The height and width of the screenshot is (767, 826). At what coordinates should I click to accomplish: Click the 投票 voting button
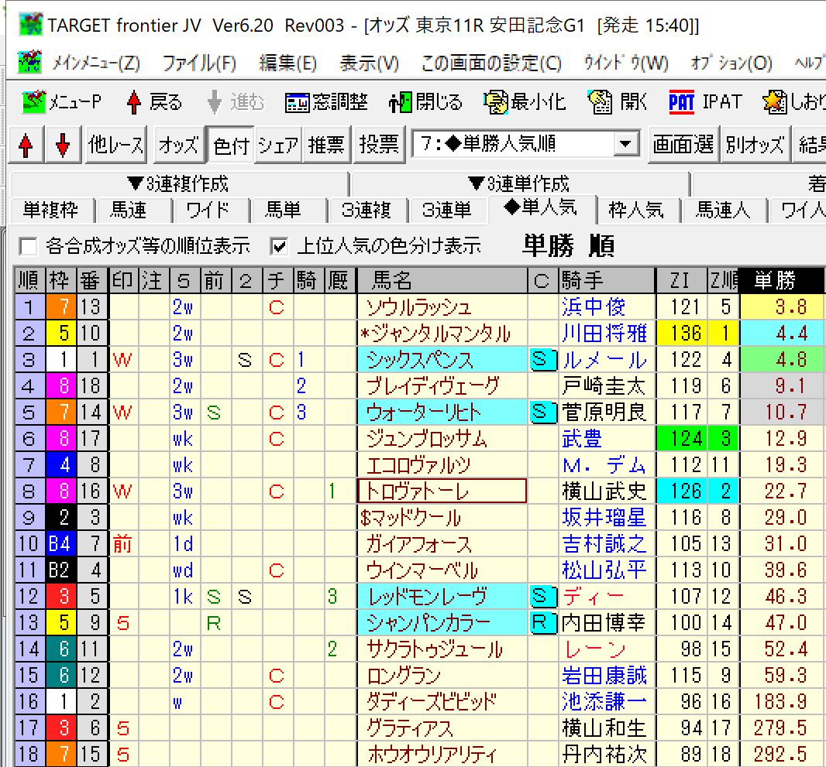pyautogui.click(x=379, y=145)
